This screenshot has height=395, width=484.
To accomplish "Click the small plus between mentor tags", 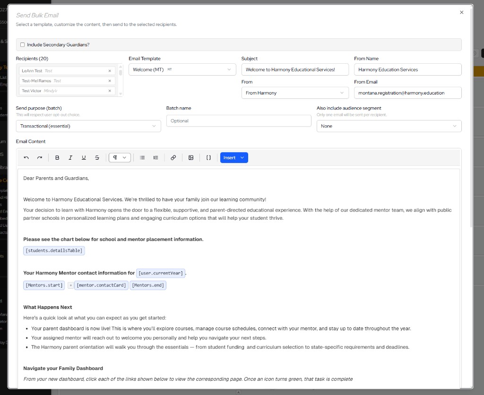I will coord(71,285).
